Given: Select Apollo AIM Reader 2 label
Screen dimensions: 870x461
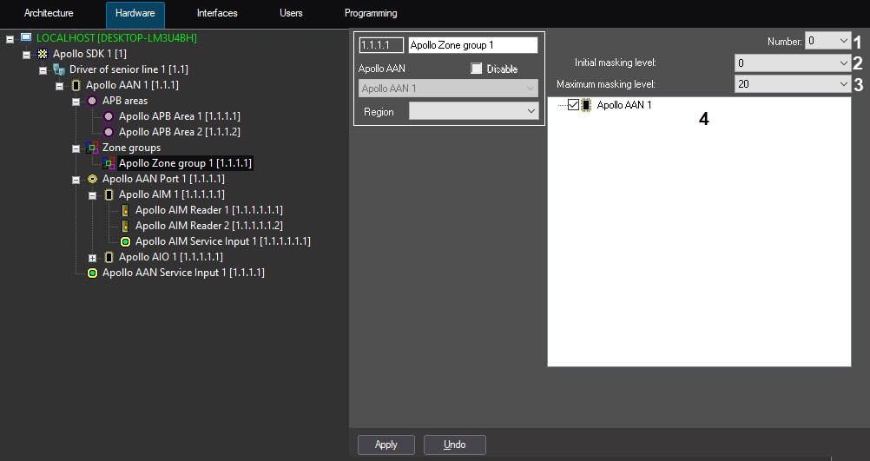Looking at the screenshot, I should [x=209, y=225].
